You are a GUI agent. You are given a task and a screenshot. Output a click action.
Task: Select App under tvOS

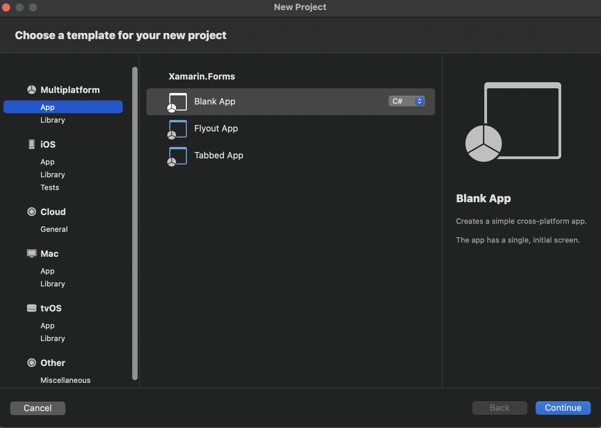(x=48, y=326)
